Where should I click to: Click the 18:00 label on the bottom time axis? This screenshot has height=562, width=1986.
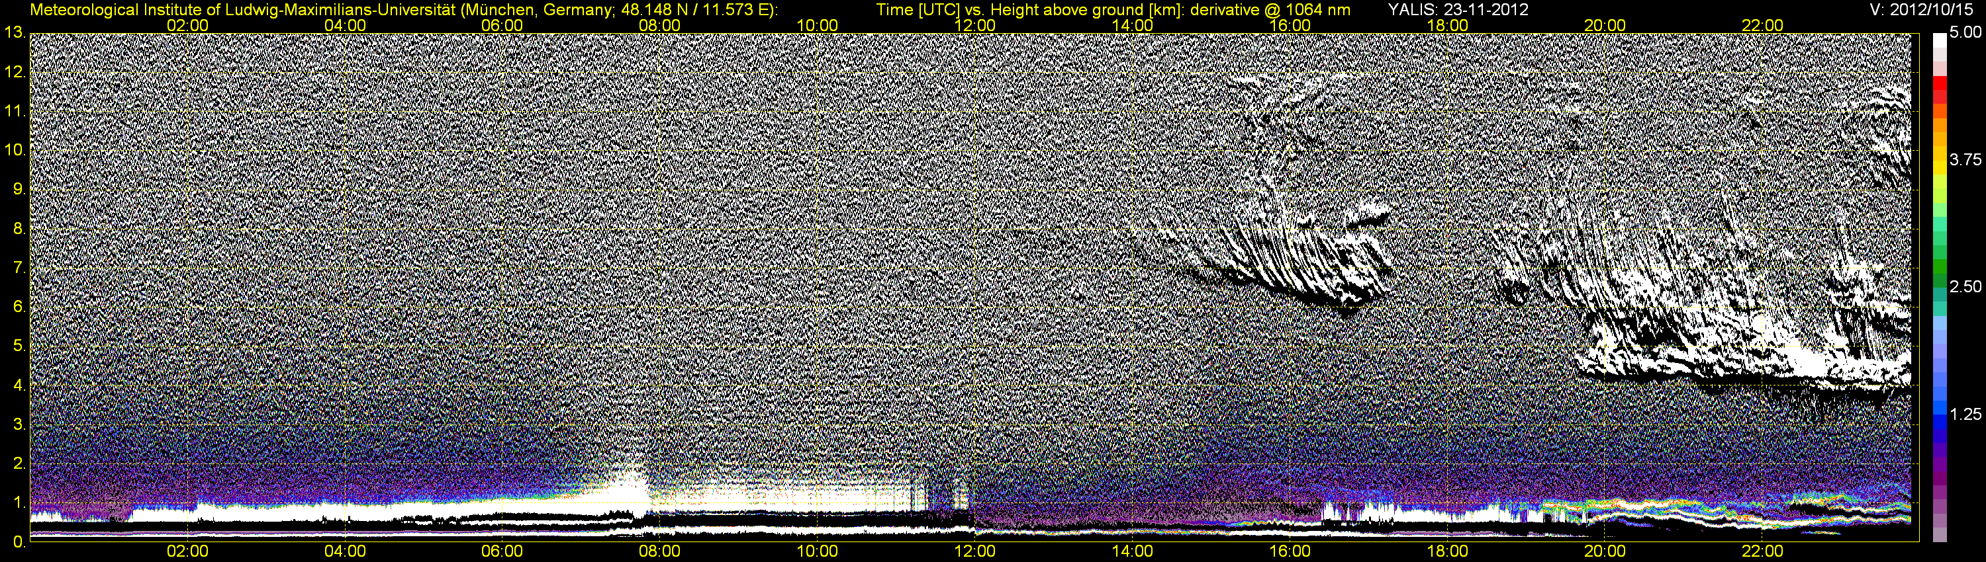(x=1447, y=551)
